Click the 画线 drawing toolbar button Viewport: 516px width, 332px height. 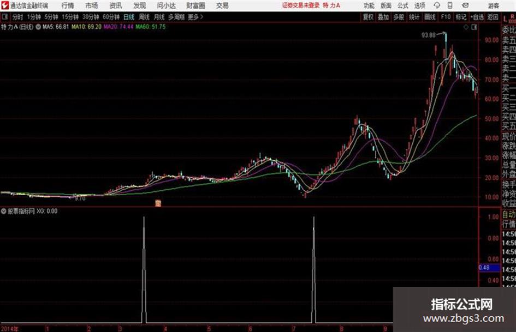click(x=430, y=17)
